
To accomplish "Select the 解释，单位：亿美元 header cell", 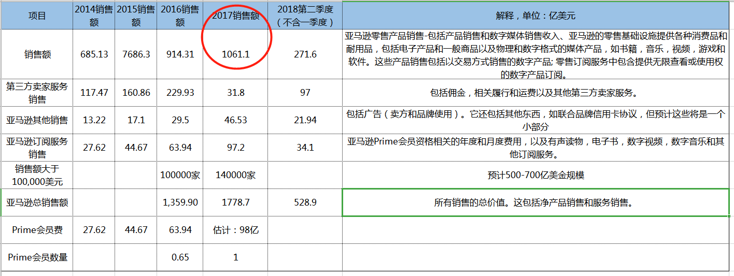I will 535,16.
